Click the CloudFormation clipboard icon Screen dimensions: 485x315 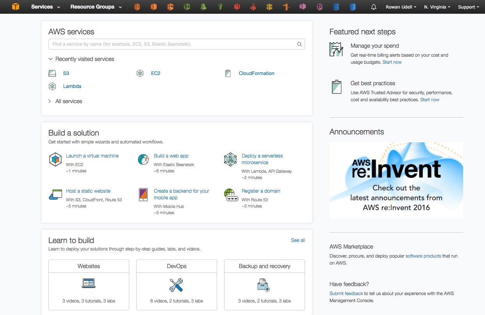tap(228, 73)
